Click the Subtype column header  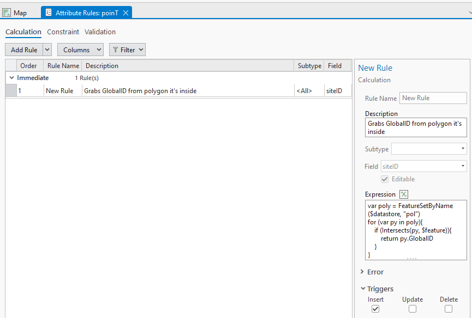pyautogui.click(x=309, y=65)
